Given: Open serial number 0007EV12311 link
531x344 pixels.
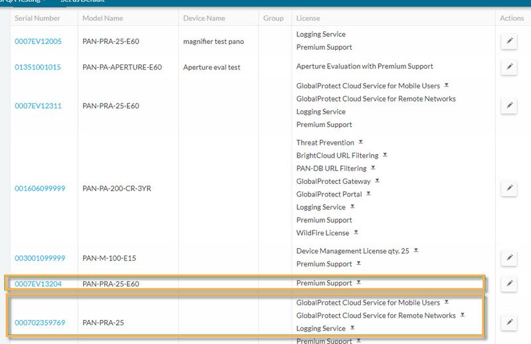Looking at the screenshot, I should click(38, 106).
